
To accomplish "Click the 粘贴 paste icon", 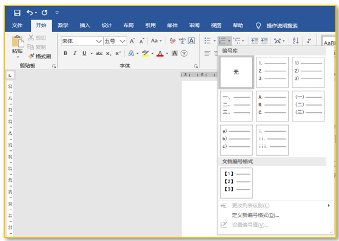I will click(x=18, y=41).
